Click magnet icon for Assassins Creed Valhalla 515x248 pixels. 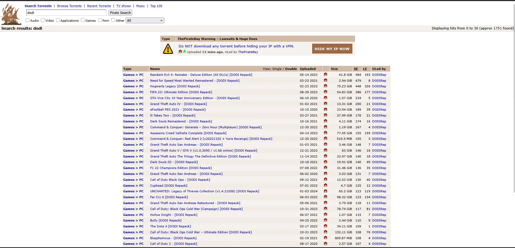coord(325,133)
